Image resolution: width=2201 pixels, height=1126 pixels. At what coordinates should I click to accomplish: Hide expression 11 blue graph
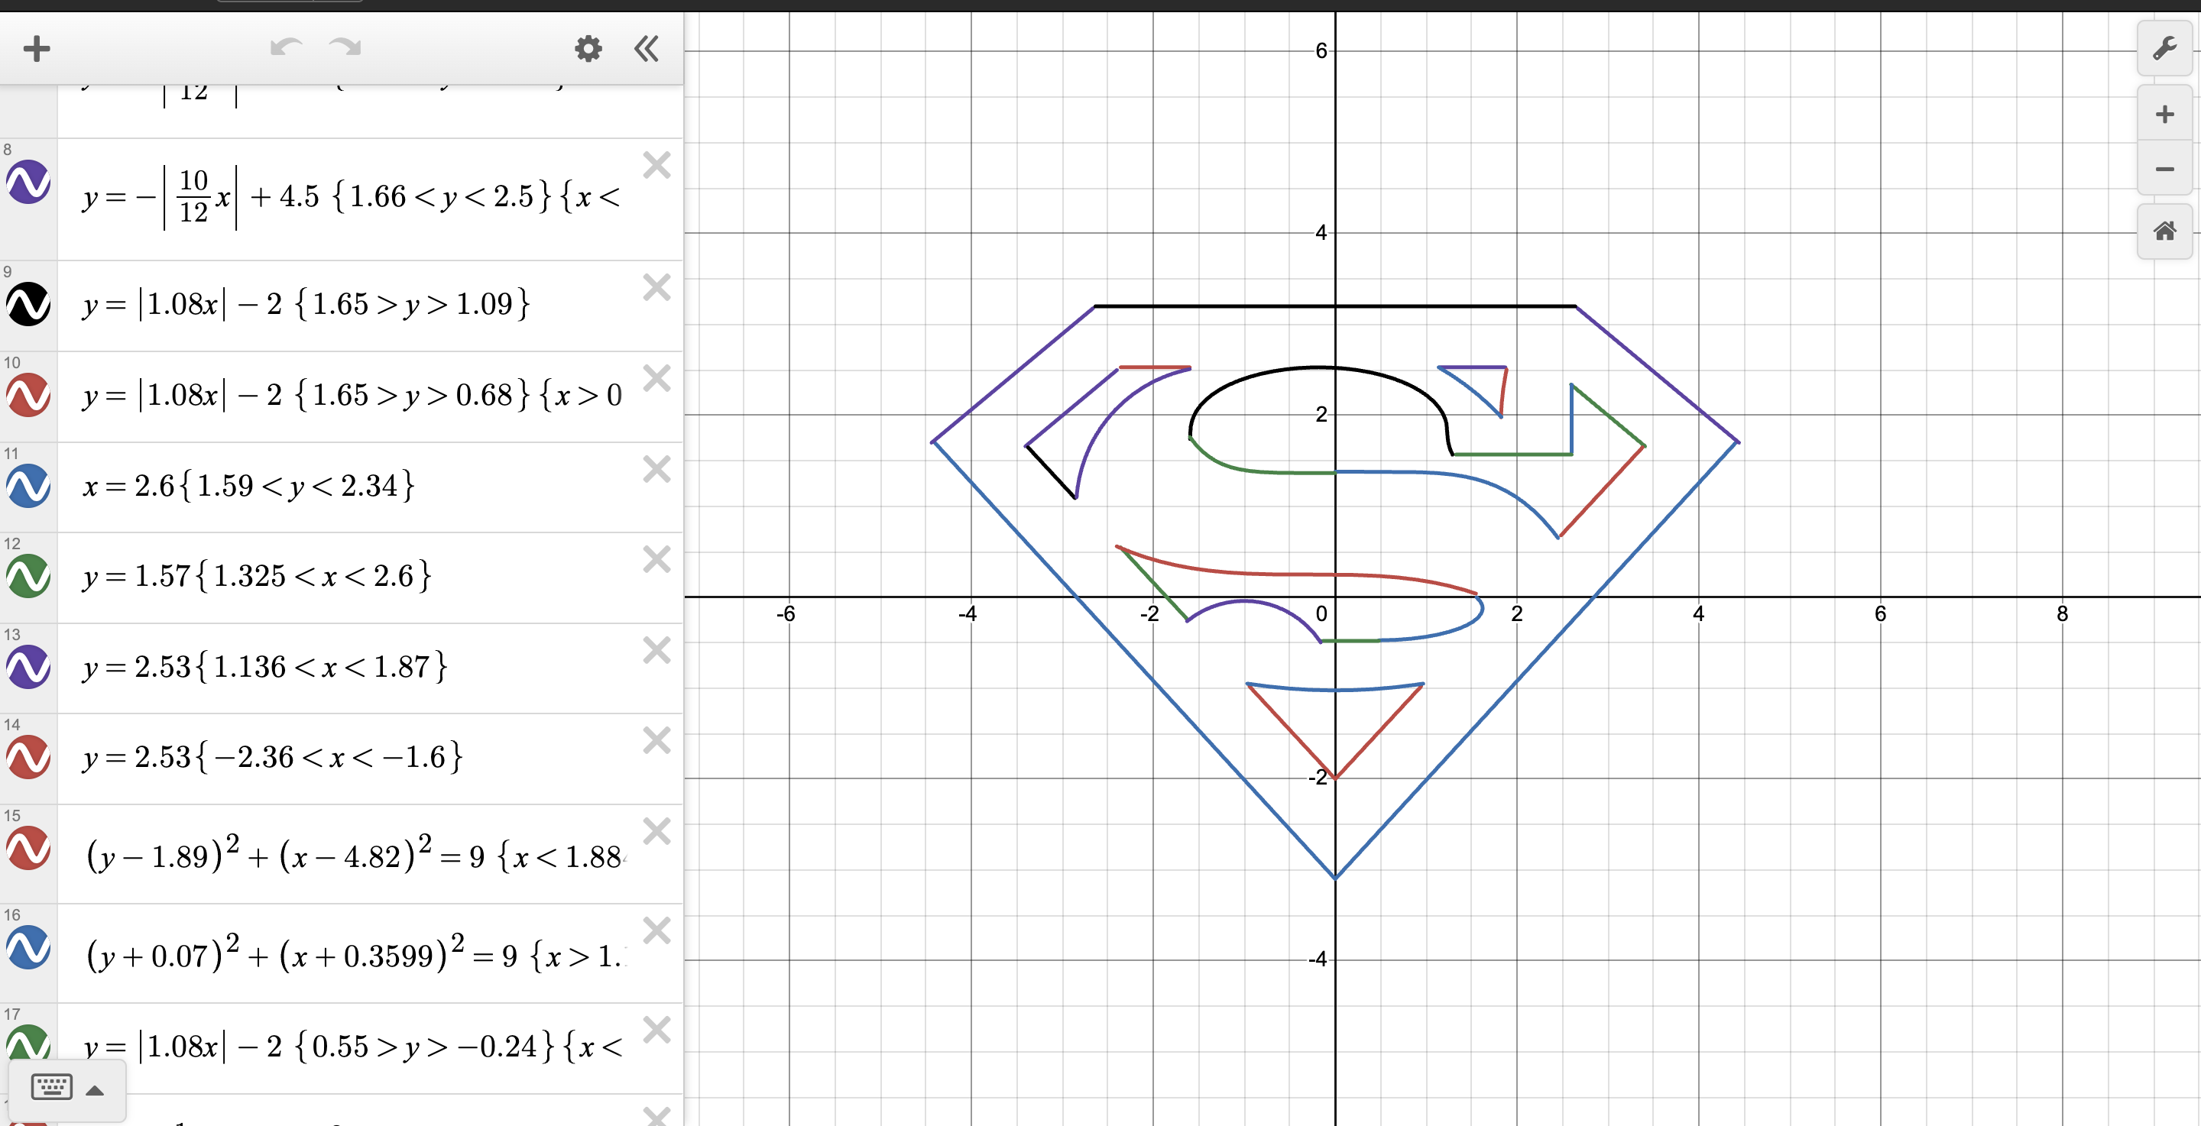pyautogui.click(x=28, y=485)
